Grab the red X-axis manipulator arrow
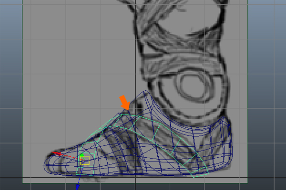This screenshot has height=190, width=286. tap(56, 153)
